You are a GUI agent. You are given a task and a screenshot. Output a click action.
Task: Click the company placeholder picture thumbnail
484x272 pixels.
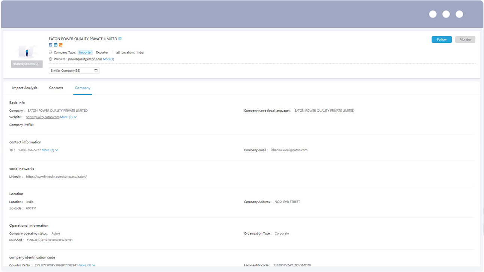(27, 52)
